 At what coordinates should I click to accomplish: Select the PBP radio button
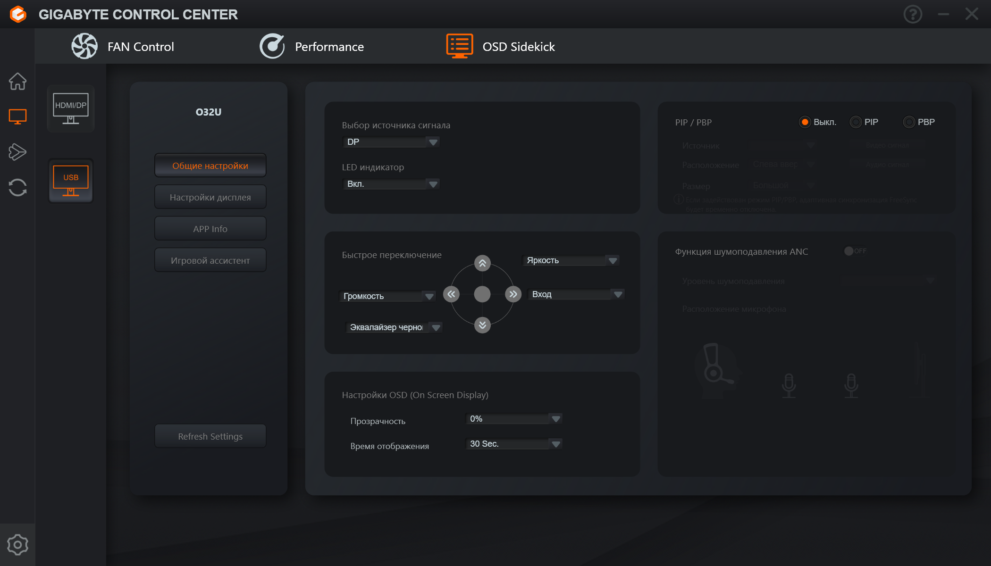coord(909,122)
